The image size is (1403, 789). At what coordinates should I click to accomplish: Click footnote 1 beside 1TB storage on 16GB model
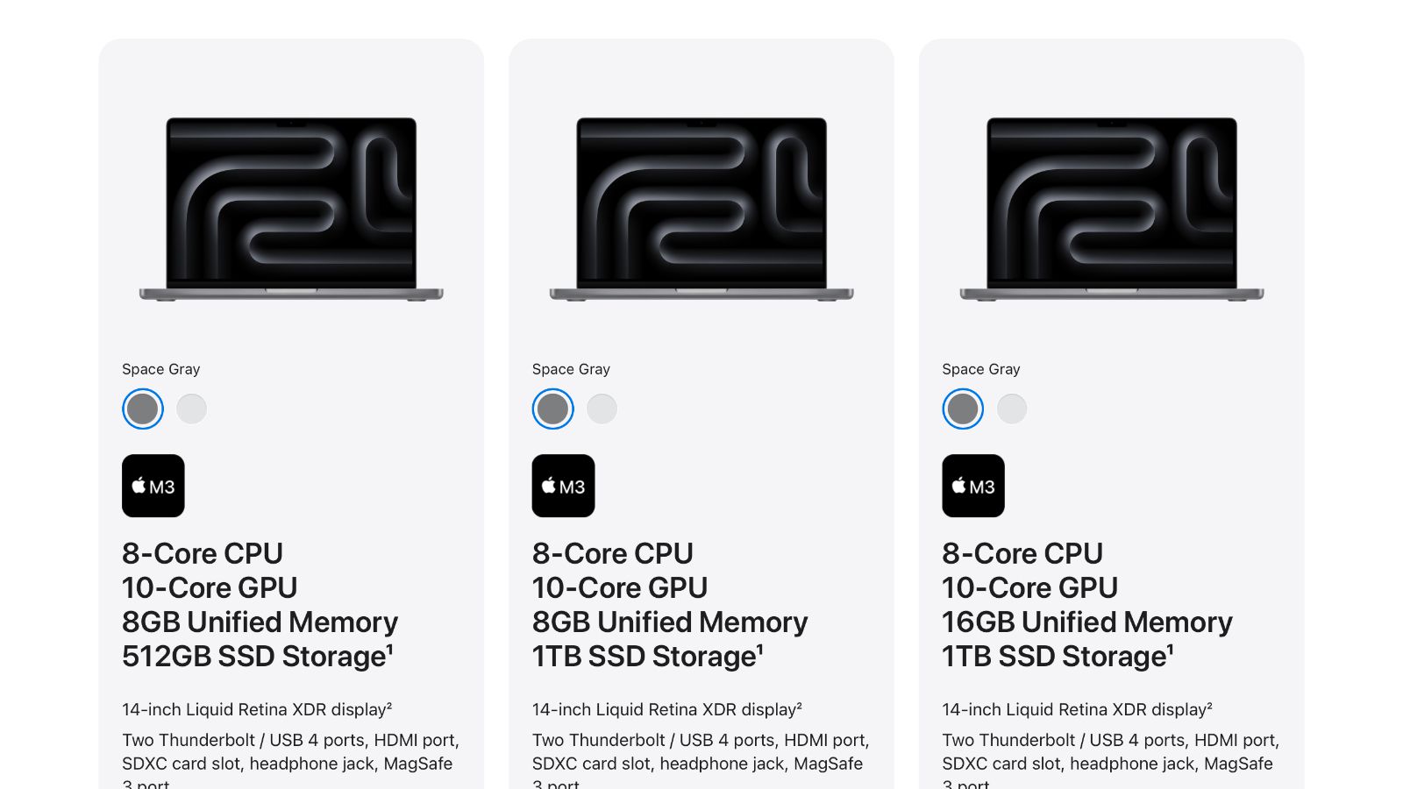pyautogui.click(x=1171, y=650)
